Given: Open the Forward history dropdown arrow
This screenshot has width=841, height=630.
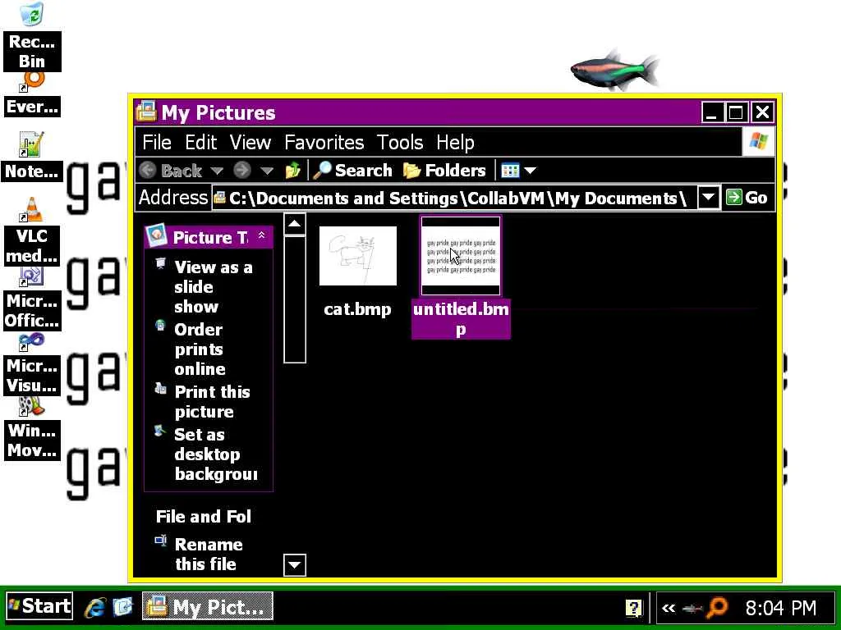Looking at the screenshot, I should point(267,171).
